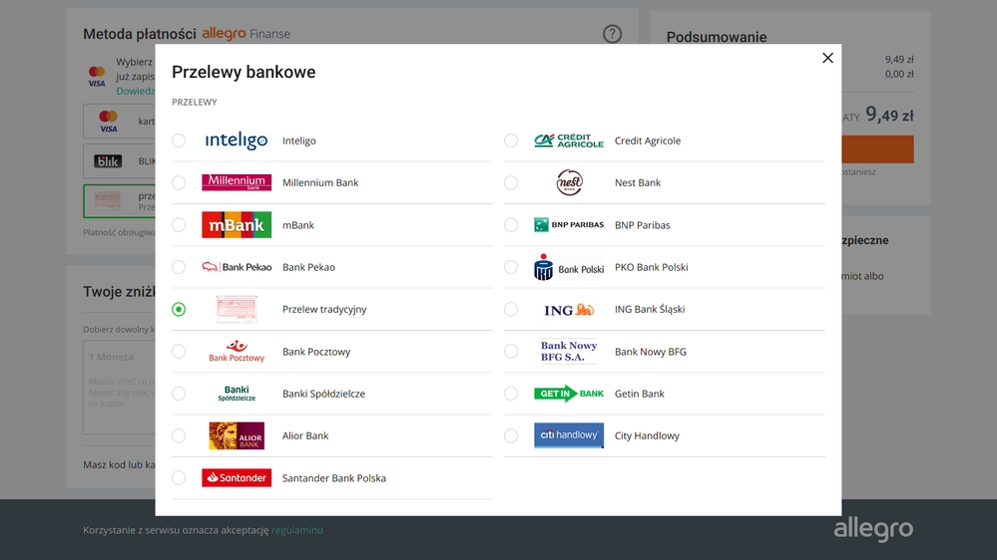Screen dimensions: 997x560
Task: Click the 'ING Bank Śląski' name text
Action: pos(649,309)
